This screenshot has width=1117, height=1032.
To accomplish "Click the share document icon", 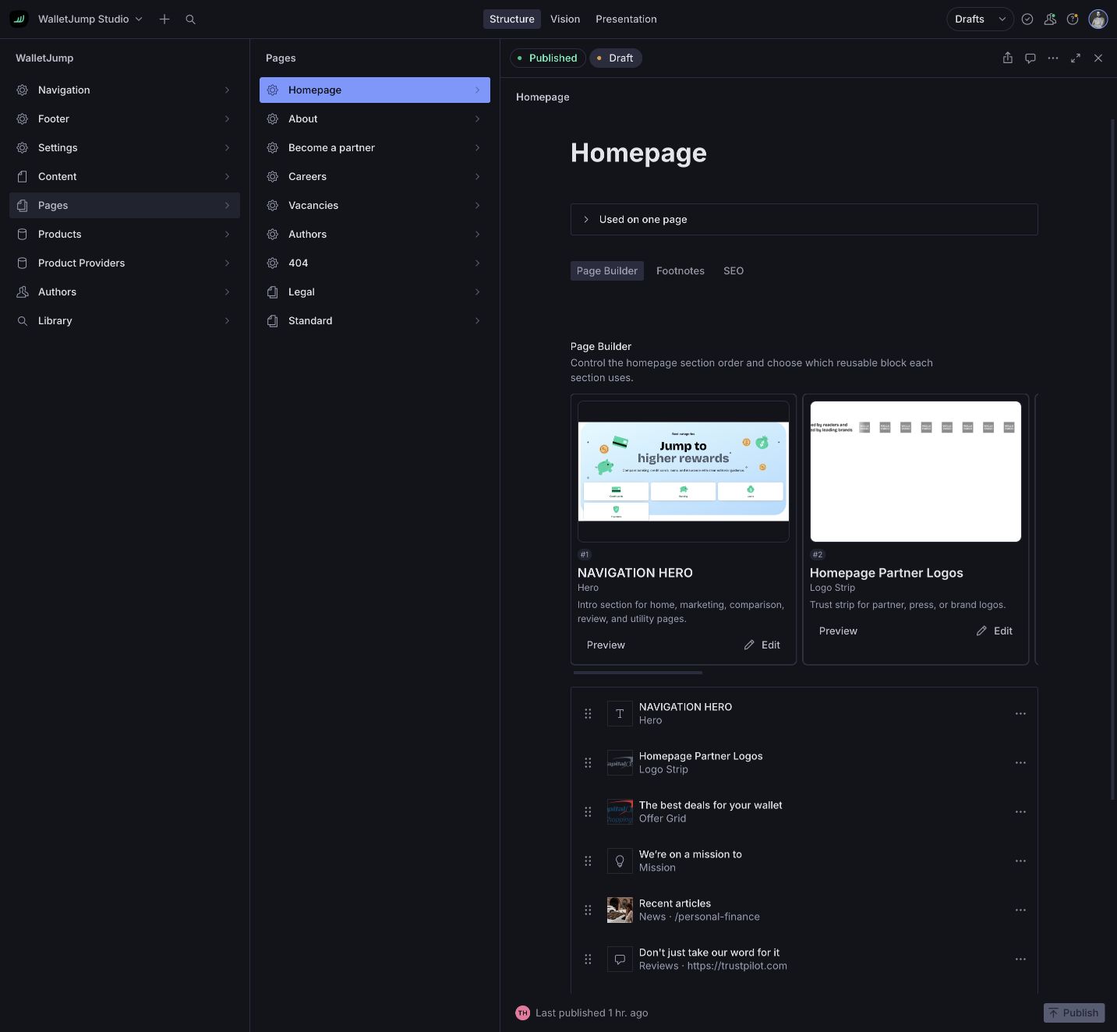I will click(x=1008, y=58).
